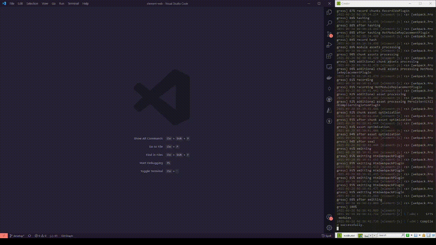The width and height of the screenshot is (436, 245).
Task: Open the Manage gear settings icon
Action: 329,228
